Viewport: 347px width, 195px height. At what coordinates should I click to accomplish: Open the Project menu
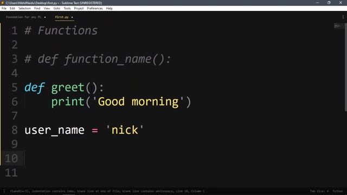[x=79, y=9]
